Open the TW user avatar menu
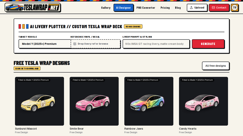The width and height of the screenshot is (243, 136). 235,8
